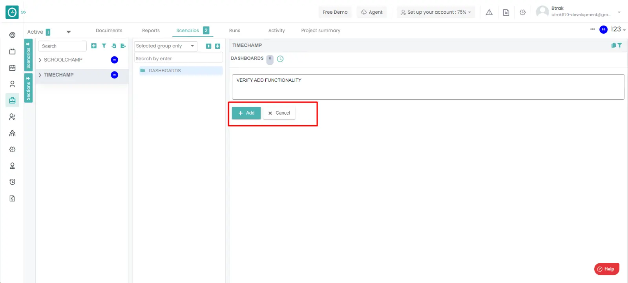628x283 pixels.
Task: Open the warning triangle alerts icon
Action: pyautogui.click(x=489, y=12)
